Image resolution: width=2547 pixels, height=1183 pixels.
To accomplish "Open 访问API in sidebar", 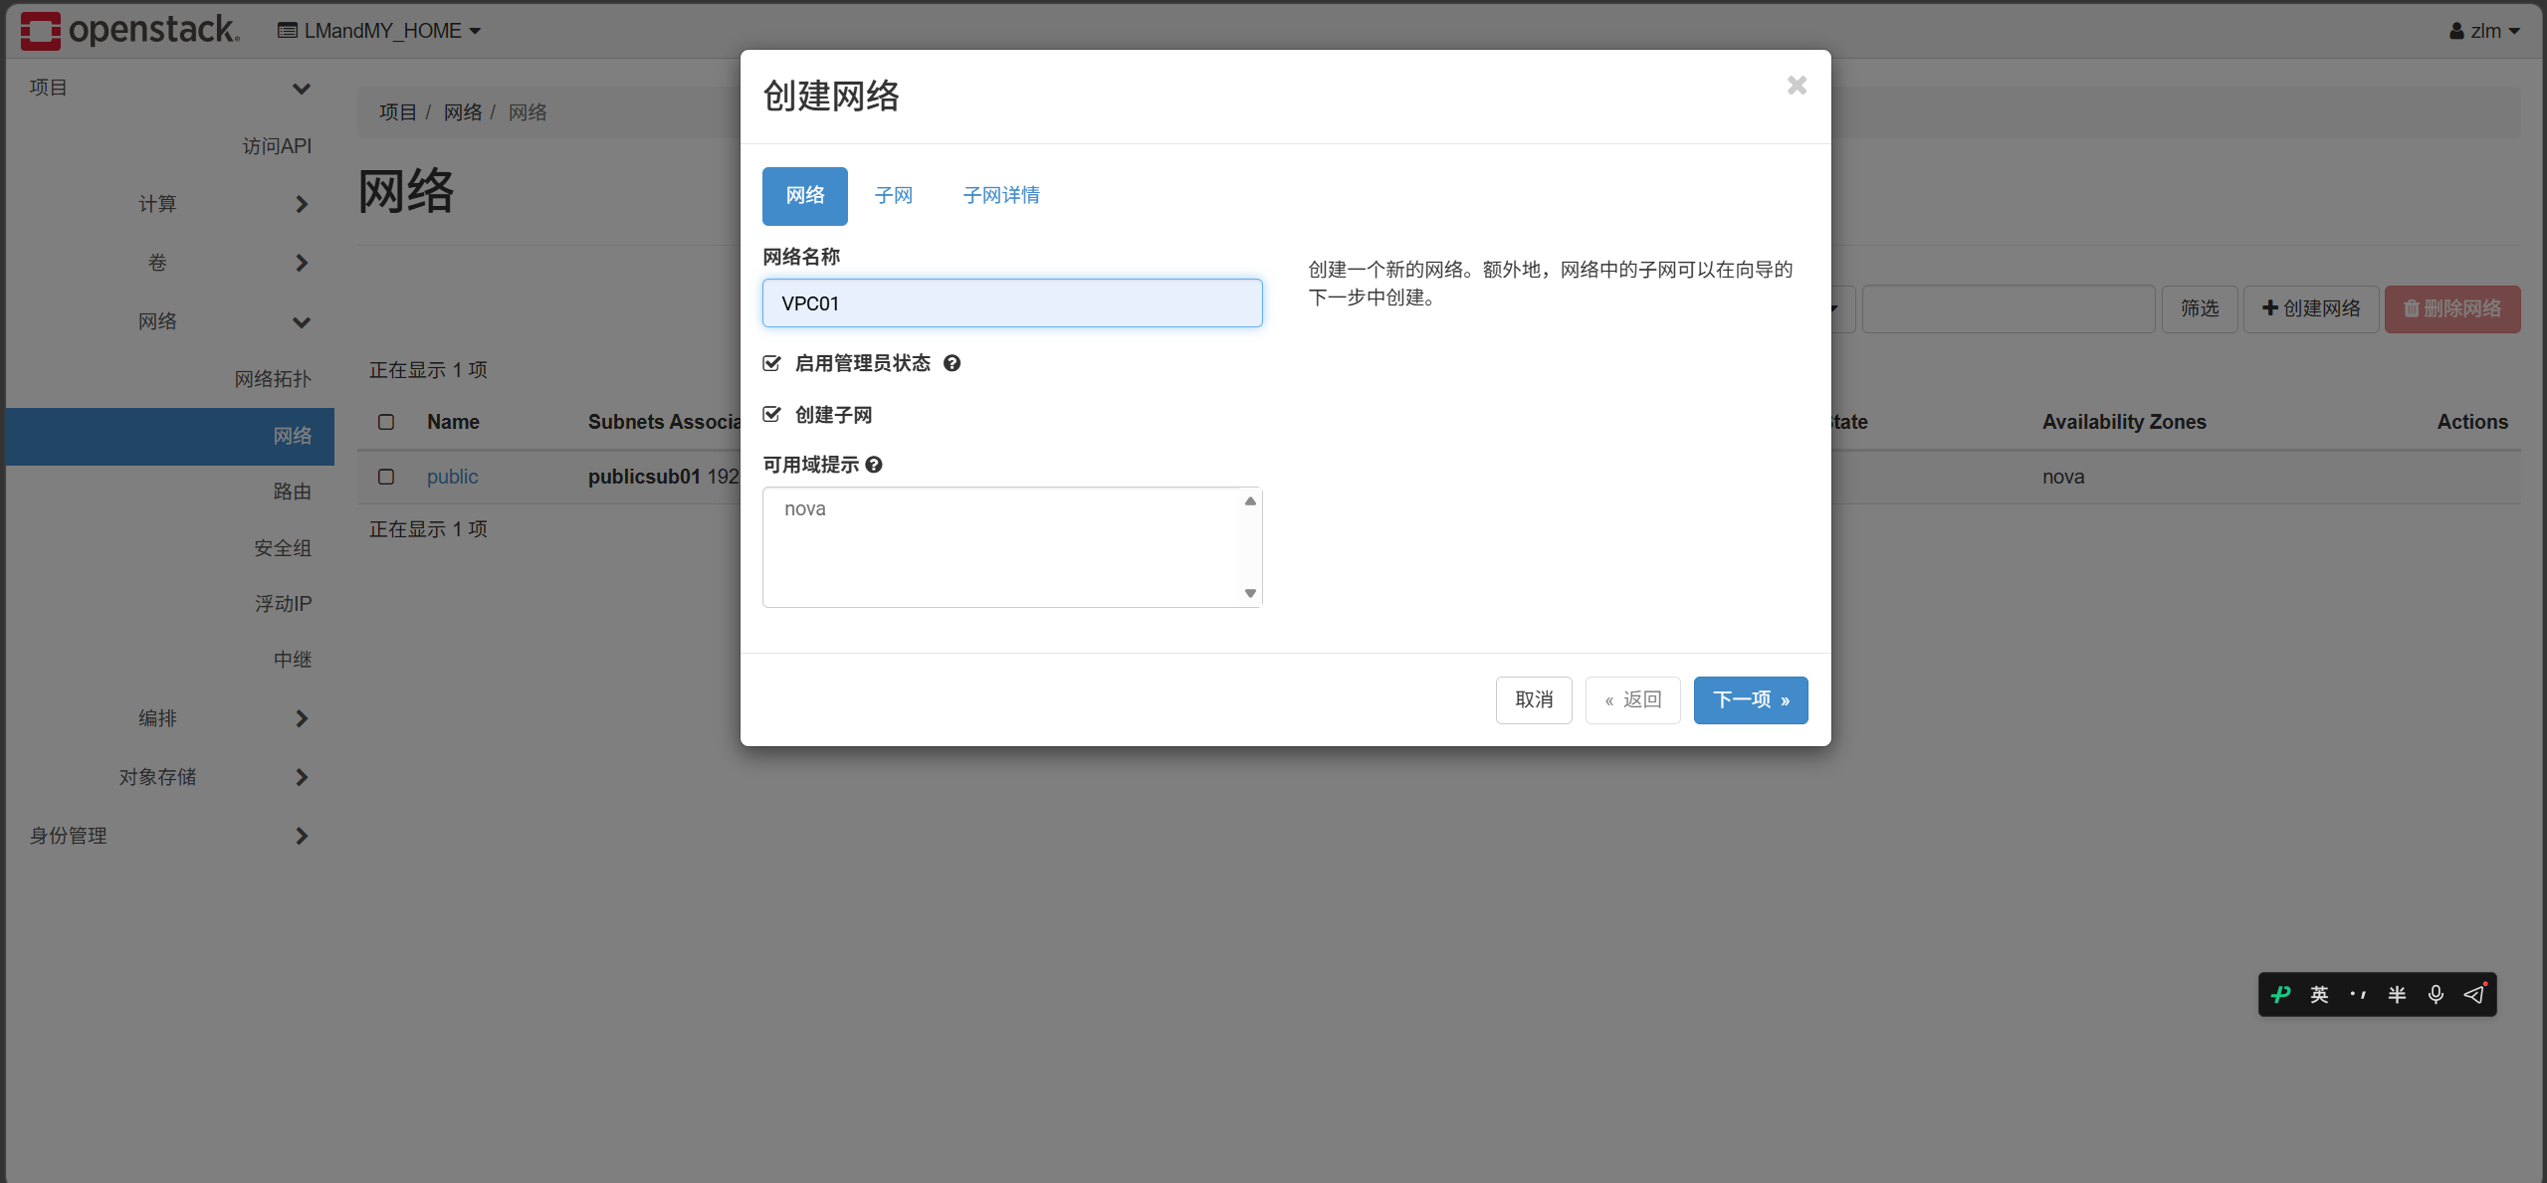I will pos(277,146).
